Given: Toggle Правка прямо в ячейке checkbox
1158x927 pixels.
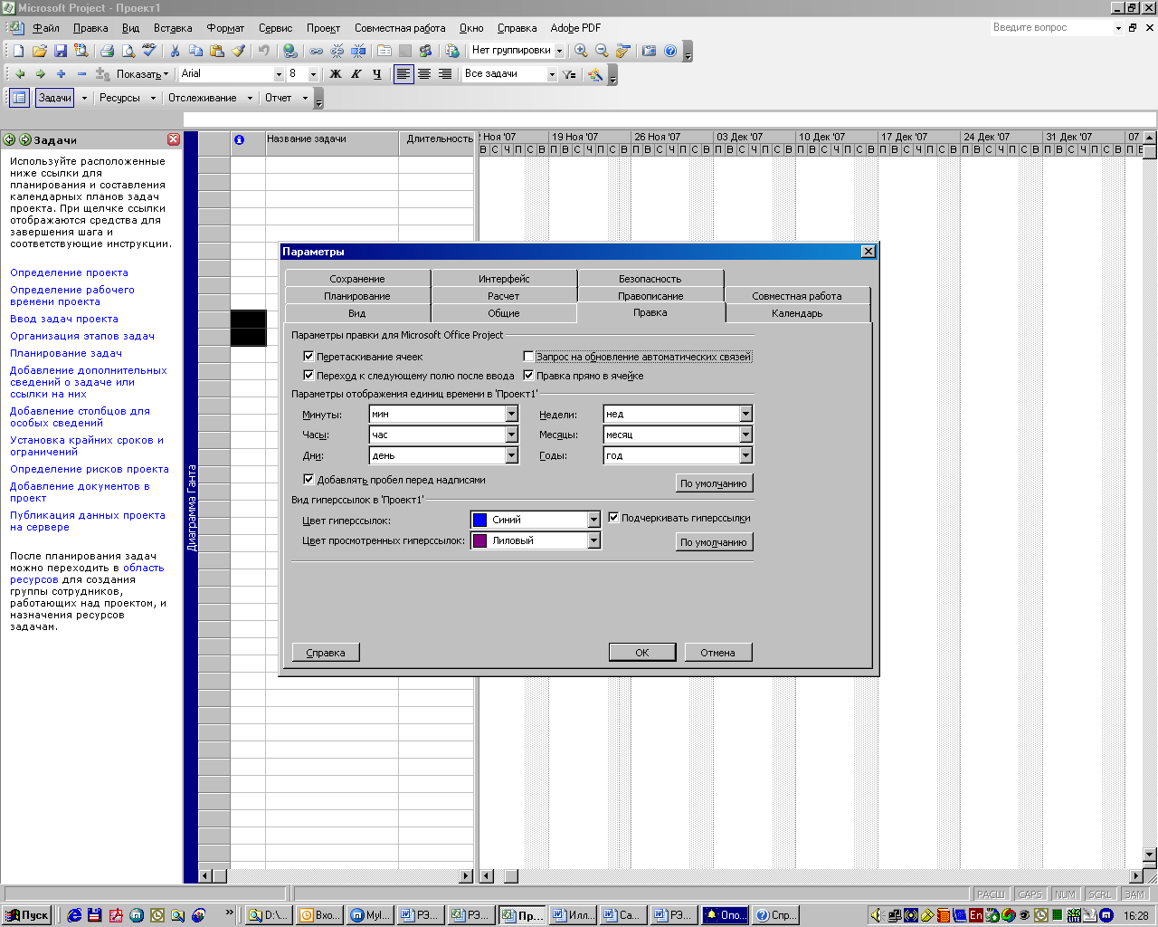Looking at the screenshot, I should 529,375.
